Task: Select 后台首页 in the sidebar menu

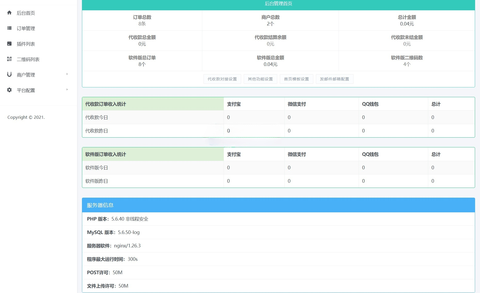Action: tap(26, 13)
